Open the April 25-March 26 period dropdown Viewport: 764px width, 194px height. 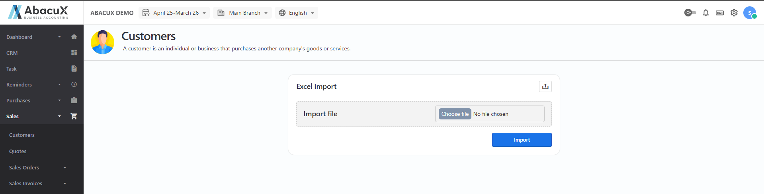tap(174, 13)
